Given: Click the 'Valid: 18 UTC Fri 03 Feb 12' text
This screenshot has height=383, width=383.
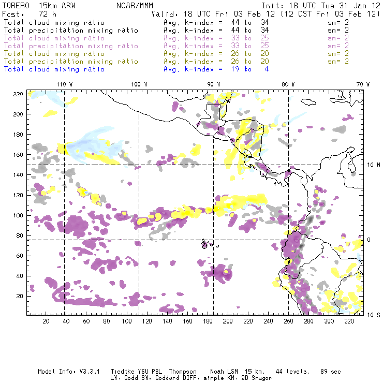Looking at the screenshot, I should click(x=213, y=14).
